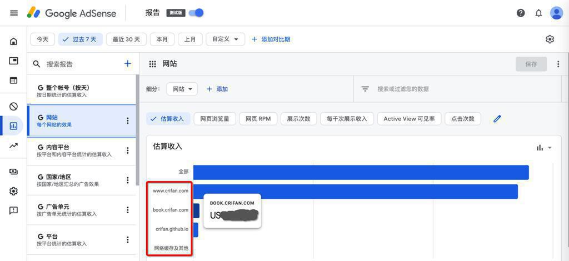Image resolution: width=569 pixels, height=261 pixels.
Task: Click the 全部 bar in chart
Action: (x=361, y=173)
